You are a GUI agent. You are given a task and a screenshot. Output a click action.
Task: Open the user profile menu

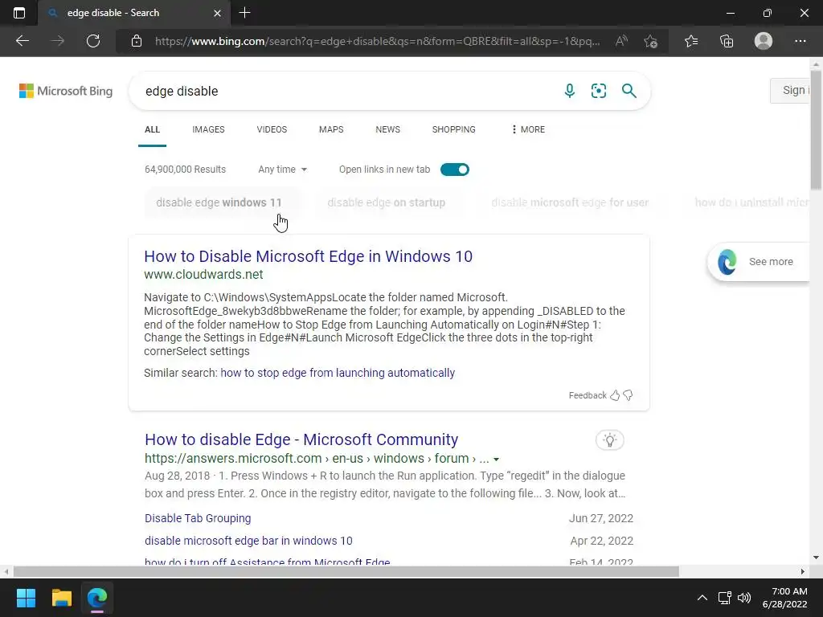coord(764,41)
